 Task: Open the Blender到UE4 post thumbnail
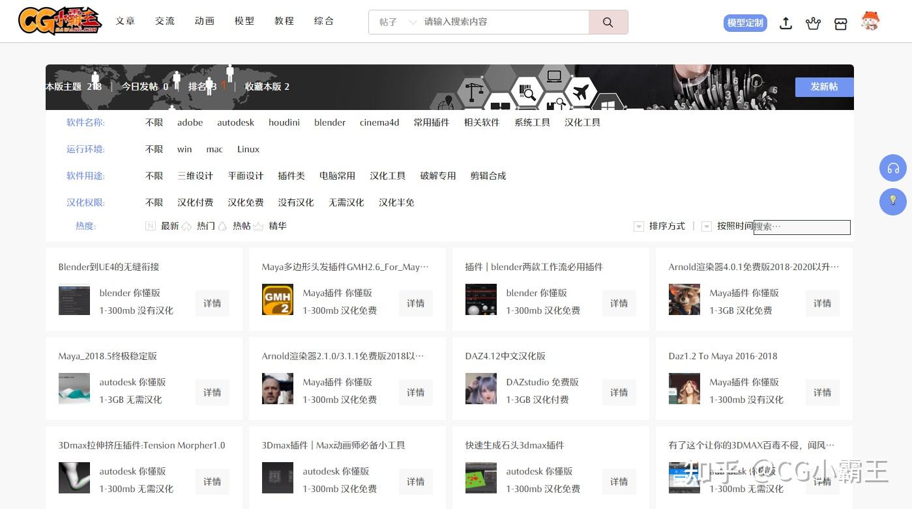point(74,299)
